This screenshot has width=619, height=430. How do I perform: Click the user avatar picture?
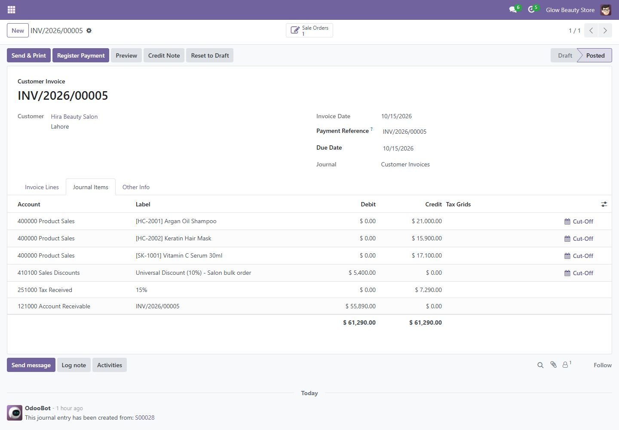pyautogui.click(x=606, y=10)
